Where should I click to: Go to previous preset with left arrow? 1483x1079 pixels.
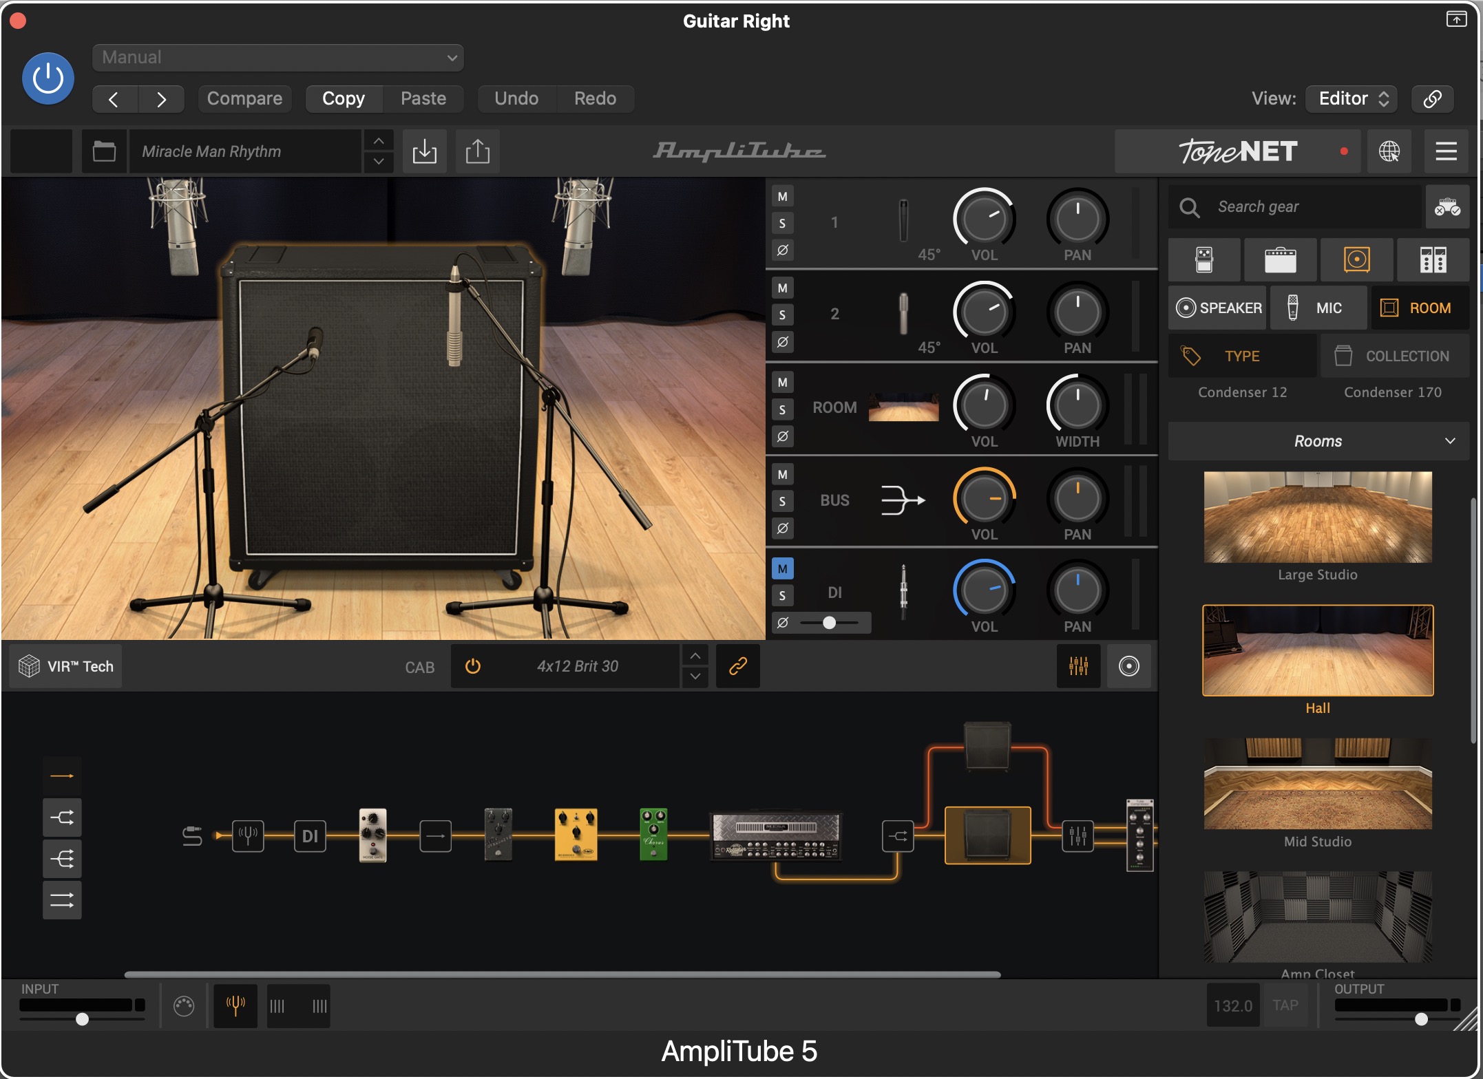115,99
